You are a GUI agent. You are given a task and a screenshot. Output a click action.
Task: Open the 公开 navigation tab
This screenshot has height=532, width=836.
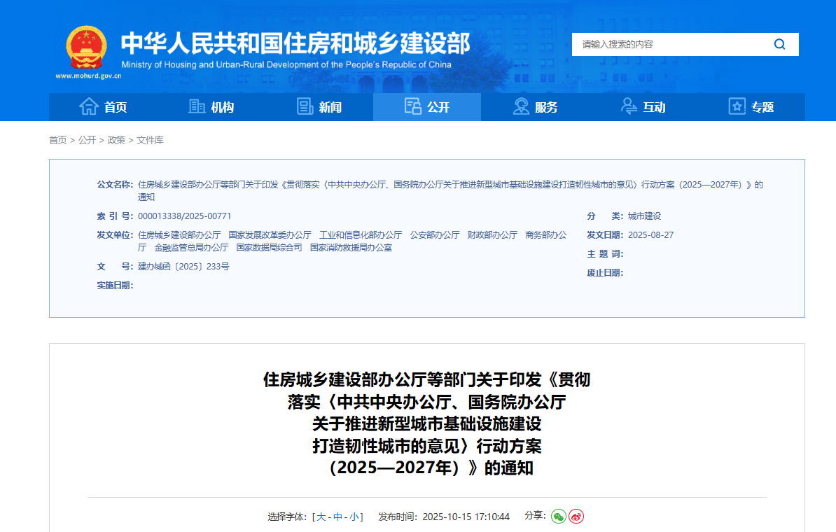tap(427, 107)
